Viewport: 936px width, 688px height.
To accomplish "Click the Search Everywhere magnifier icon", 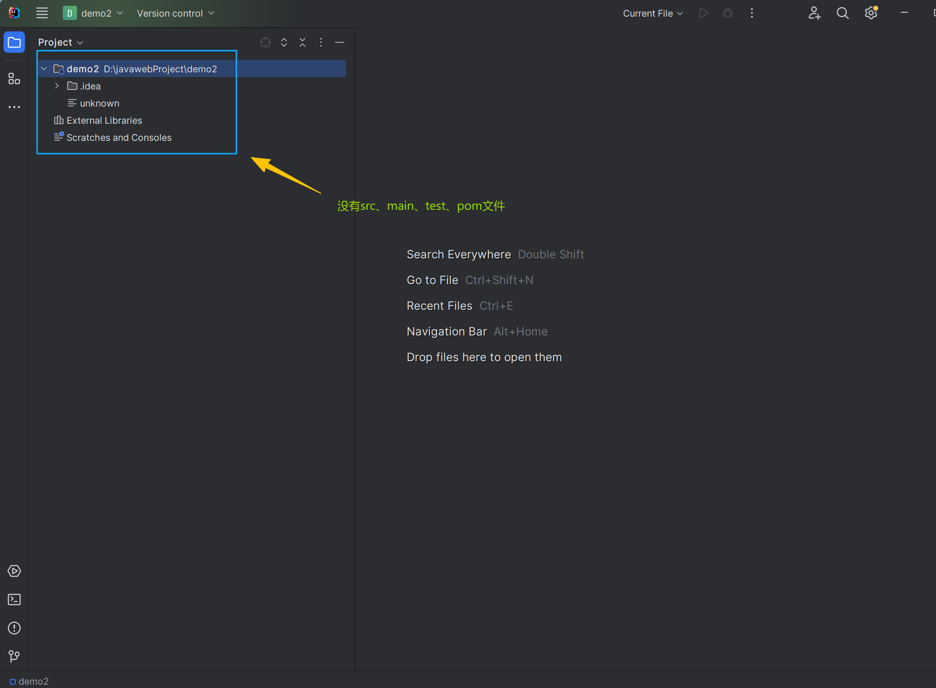I will [x=842, y=13].
